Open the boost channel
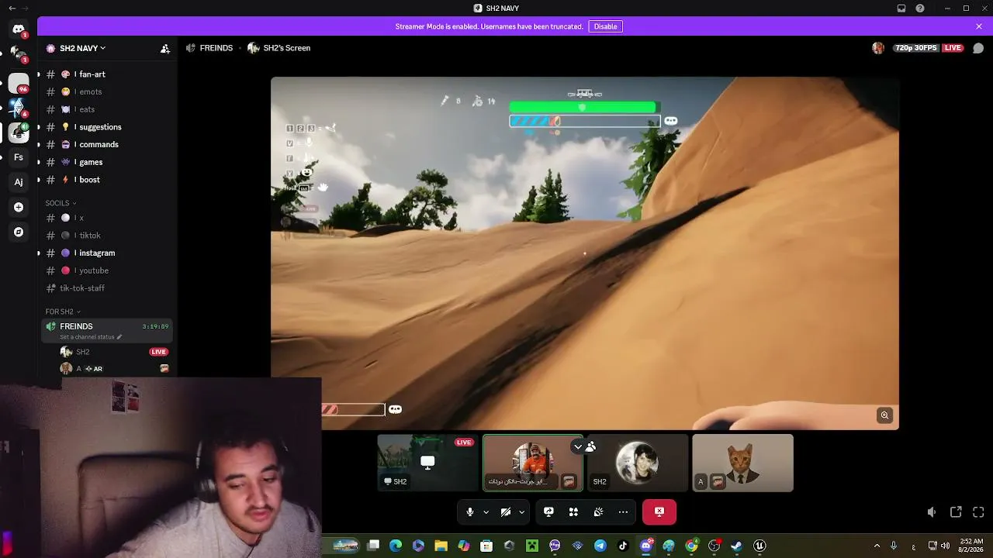The image size is (993, 558). pyautogui.click(x=107, y=180)
